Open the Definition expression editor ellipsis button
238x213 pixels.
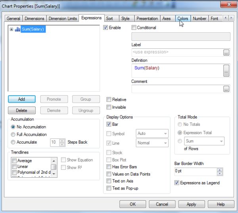(x=226, y=71)
